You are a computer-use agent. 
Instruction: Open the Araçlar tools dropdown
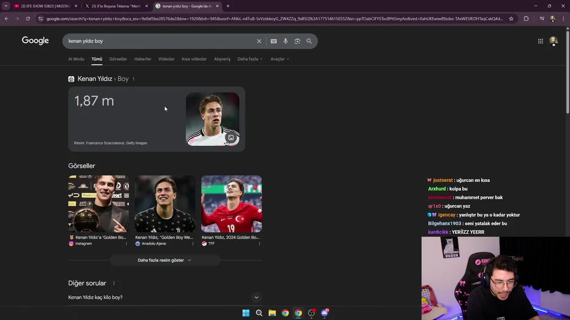click(x=280, y=59)
